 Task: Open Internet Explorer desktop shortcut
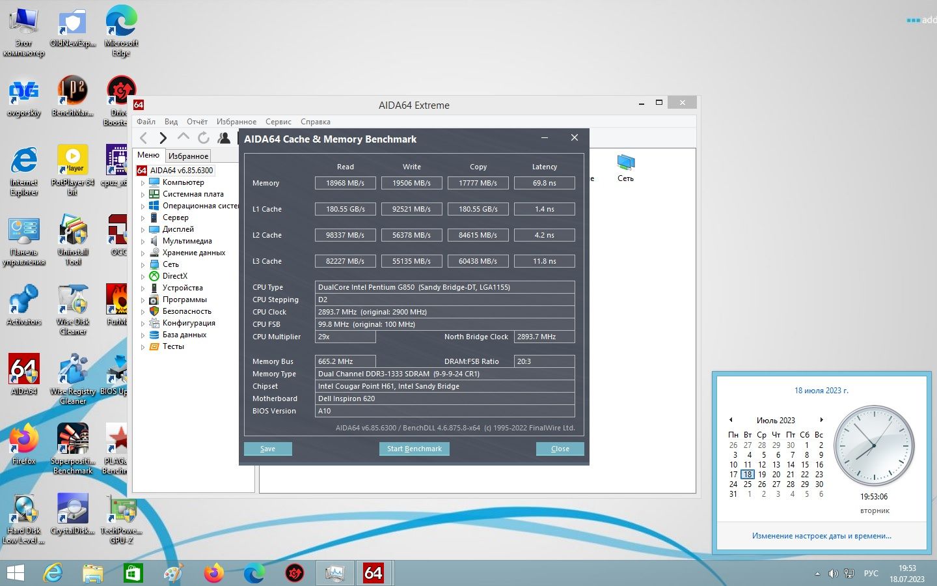pos(24,171)
